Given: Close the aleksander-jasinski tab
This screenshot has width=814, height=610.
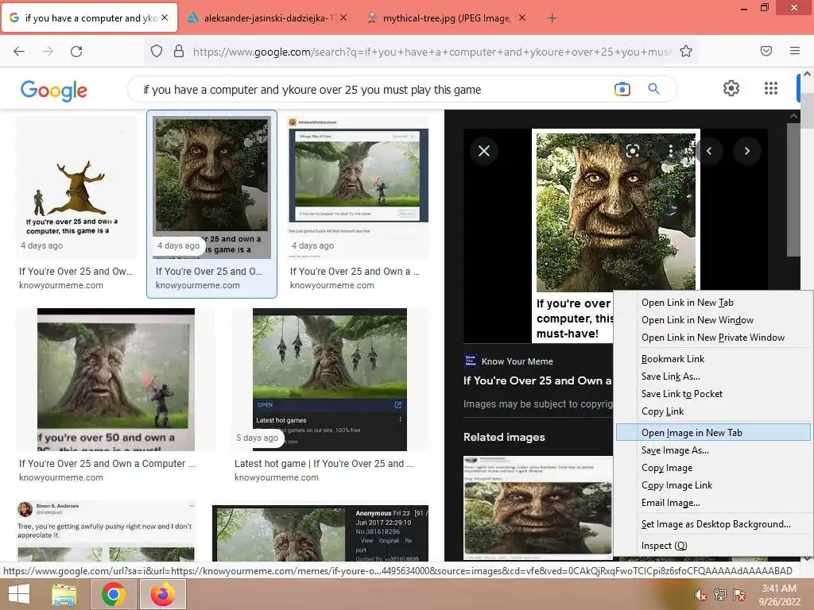Looking at the screenshot, I should tap(343, 17).
